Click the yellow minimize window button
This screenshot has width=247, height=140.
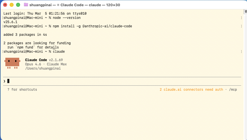[x=12, y=5]
